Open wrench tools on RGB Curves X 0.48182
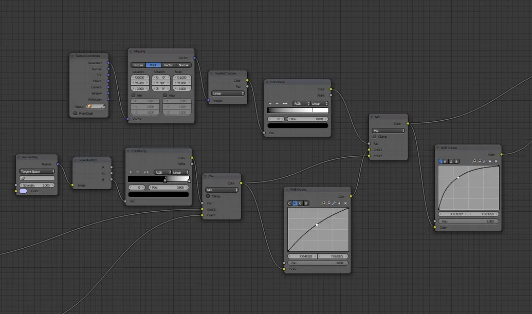 334,203
